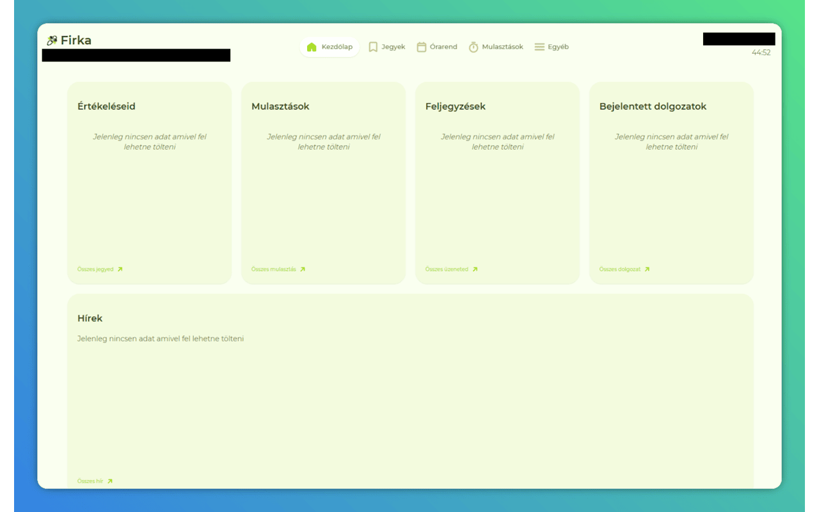Click the 44:52 countdown timer
Screen dimensions: 819x512
[763, 53]
